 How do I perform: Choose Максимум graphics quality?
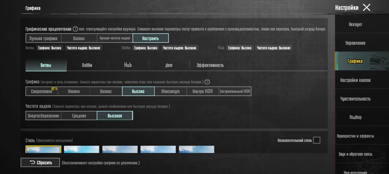click(x=170, y=91)
